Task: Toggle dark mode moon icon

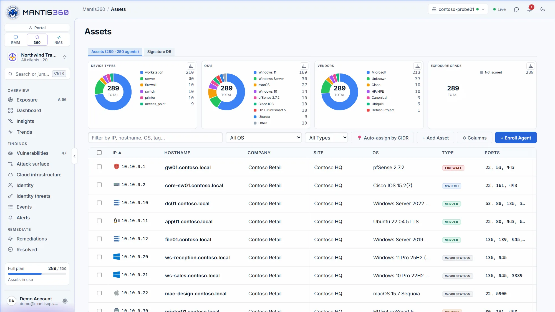Action: [543, 9]
